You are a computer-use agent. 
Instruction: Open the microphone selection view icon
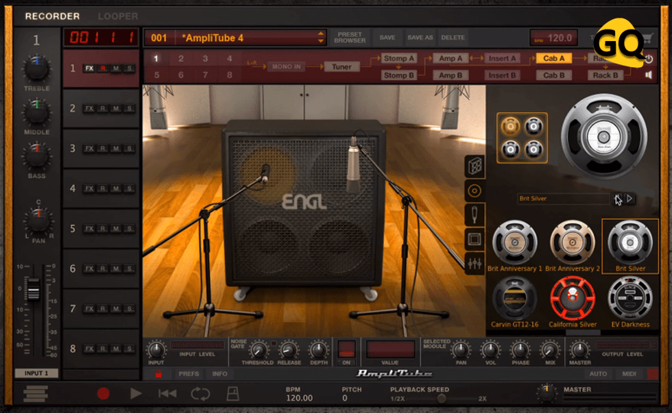coord(475,215)
